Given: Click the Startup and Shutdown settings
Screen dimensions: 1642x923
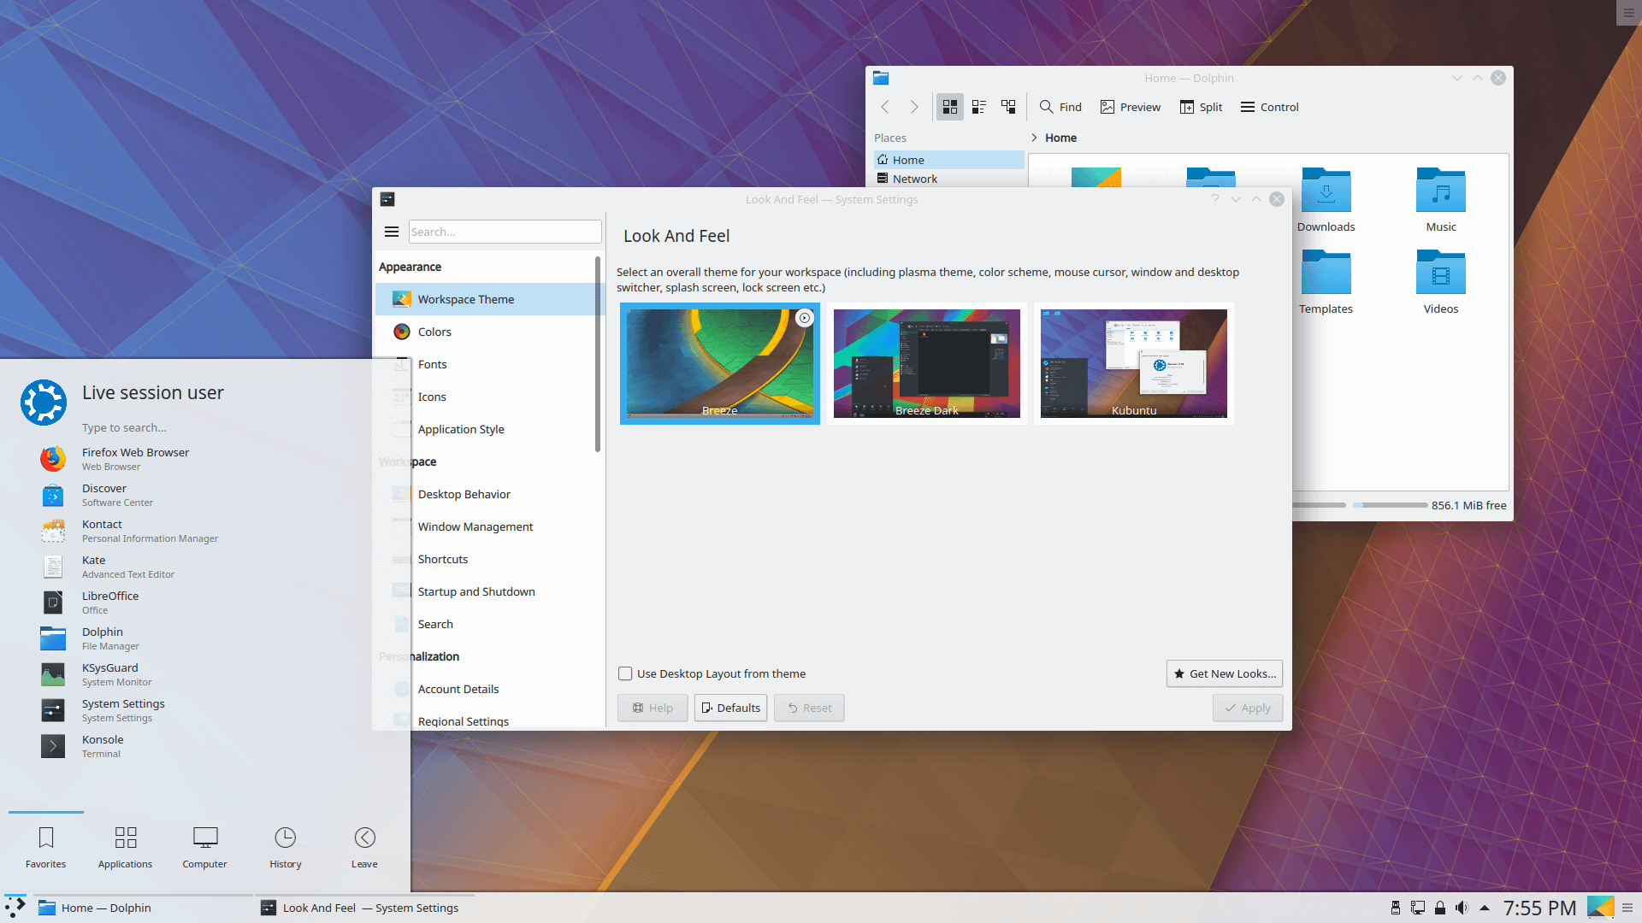Looking at the screenshot, I should click(x=475, y=591).
